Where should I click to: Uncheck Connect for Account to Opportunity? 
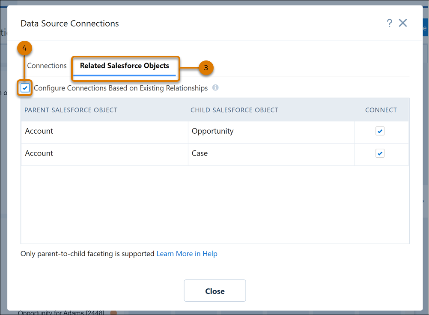coord(380,131)
